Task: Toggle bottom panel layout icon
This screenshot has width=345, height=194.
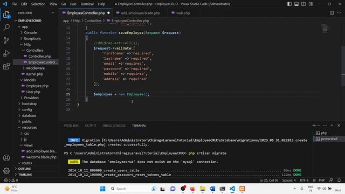Action: (296, 4)
